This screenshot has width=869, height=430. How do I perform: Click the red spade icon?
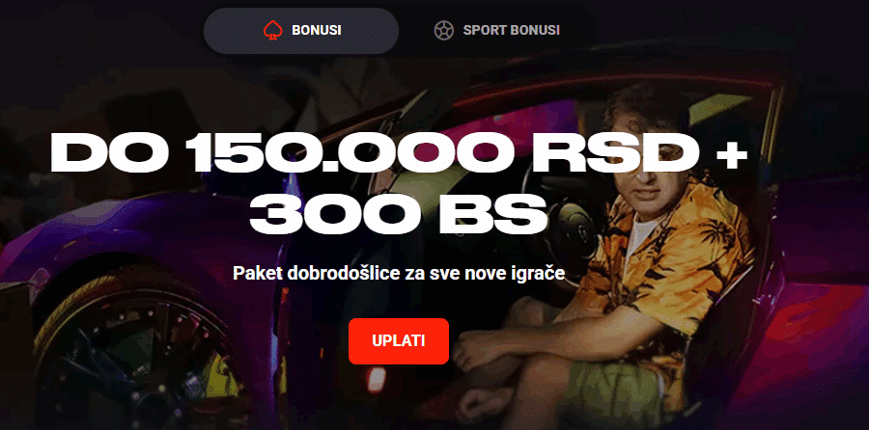pyautogui.click(x=272, y=31)
